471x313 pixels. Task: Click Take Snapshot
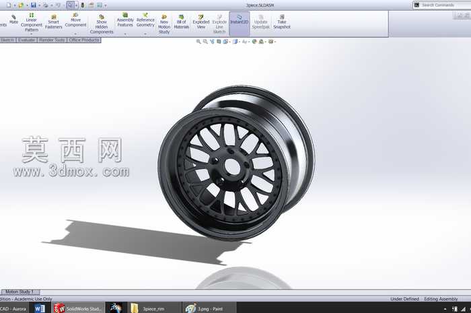click(x=282, y=22)
